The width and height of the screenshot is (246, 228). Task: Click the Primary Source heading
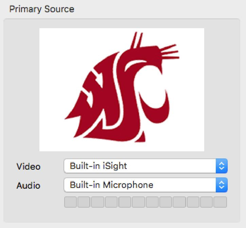click(x=42, y=9)
